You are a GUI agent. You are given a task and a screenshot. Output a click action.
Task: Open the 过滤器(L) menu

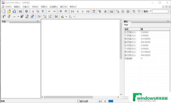pos(54,7)
